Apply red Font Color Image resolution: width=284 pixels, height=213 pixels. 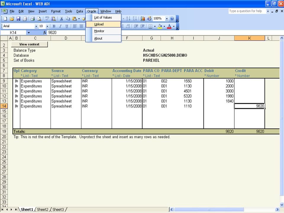pyautogui.click(x=169, y=26)
